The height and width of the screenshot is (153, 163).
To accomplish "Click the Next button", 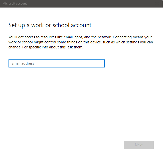I will pos(138,145).
